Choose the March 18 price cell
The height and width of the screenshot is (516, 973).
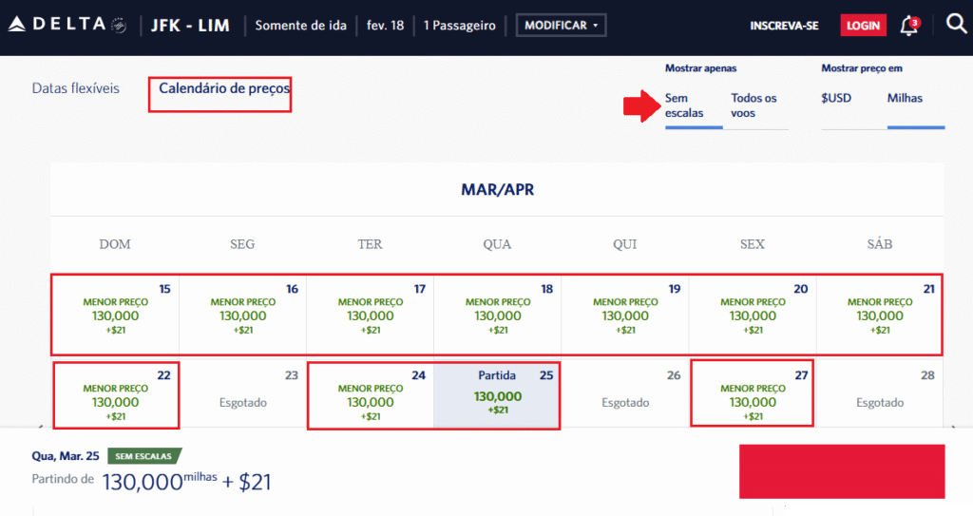point(497,315)
